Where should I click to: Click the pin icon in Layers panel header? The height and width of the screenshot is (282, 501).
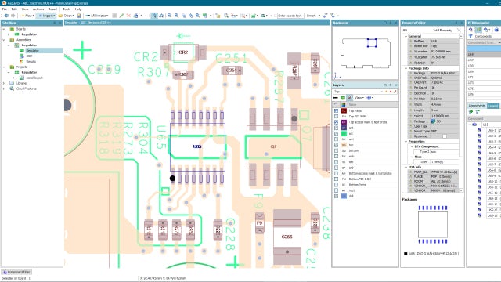(391, 85)
